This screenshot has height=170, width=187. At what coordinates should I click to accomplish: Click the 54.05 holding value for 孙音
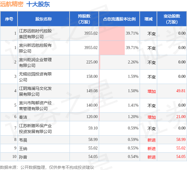coord(93,156)
